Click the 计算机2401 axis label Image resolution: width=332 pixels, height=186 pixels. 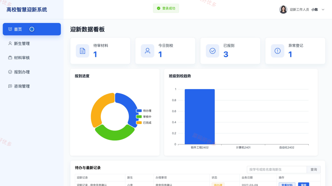tap(243, 147)
